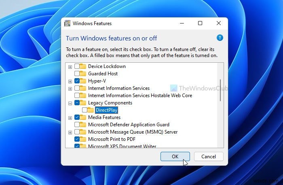The width and height of the screenshot is (283, 185).
Task: Click the DirectPlay folder icon
Action: pyautogui.click(x=91, y=110)
